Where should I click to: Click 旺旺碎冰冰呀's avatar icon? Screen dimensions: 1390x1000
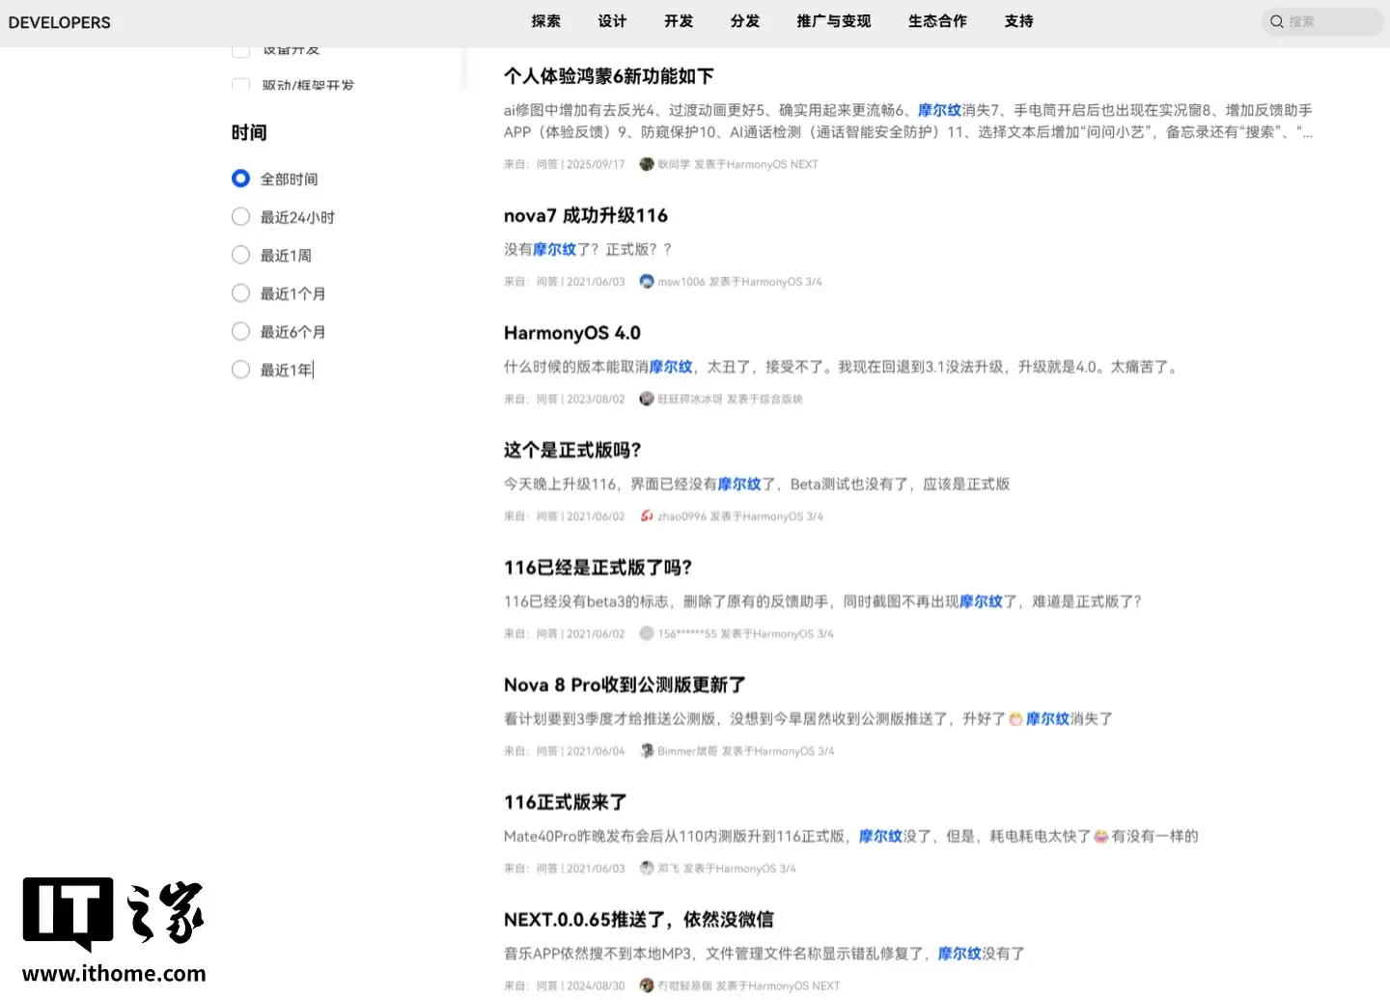pos(647,398)
